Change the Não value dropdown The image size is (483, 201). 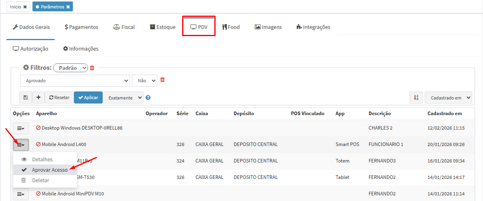pyautogui.click(x=144, y=81)
